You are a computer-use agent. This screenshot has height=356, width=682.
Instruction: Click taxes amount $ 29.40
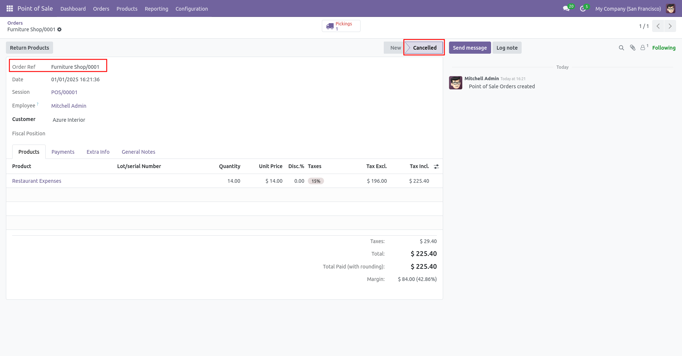[x=428, y=241]
